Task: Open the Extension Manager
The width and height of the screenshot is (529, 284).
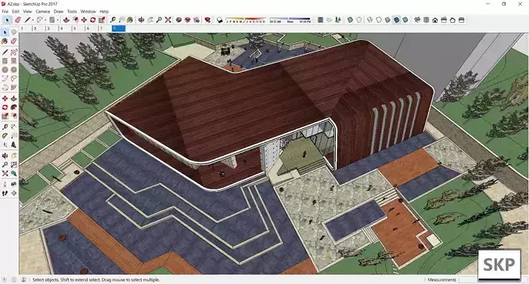Action: (x=207, y=20)
